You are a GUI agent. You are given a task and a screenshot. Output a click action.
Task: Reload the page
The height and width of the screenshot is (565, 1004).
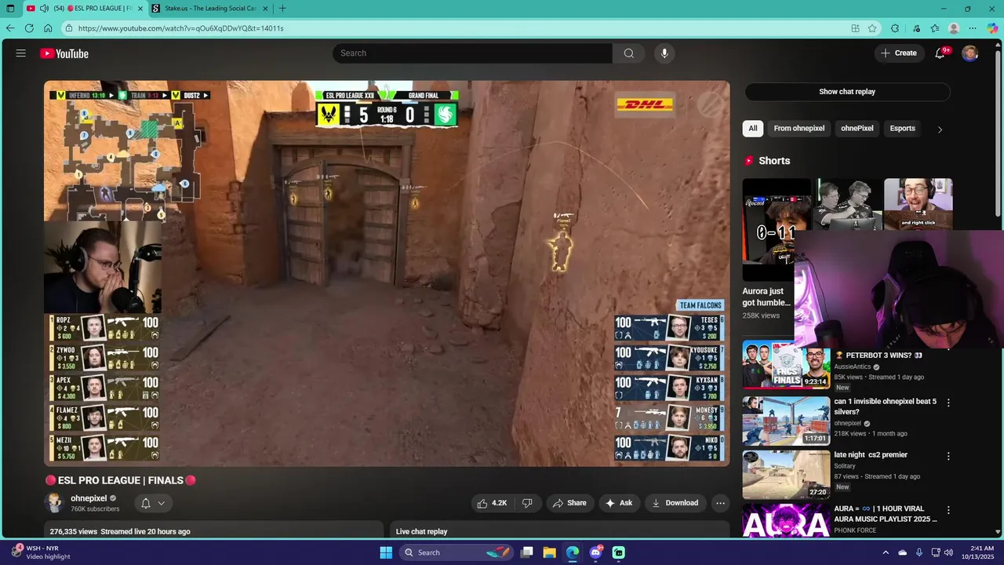click(29, 28)
